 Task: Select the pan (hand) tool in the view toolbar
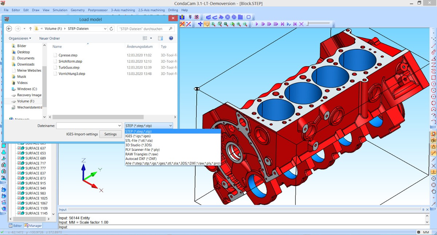207,24
